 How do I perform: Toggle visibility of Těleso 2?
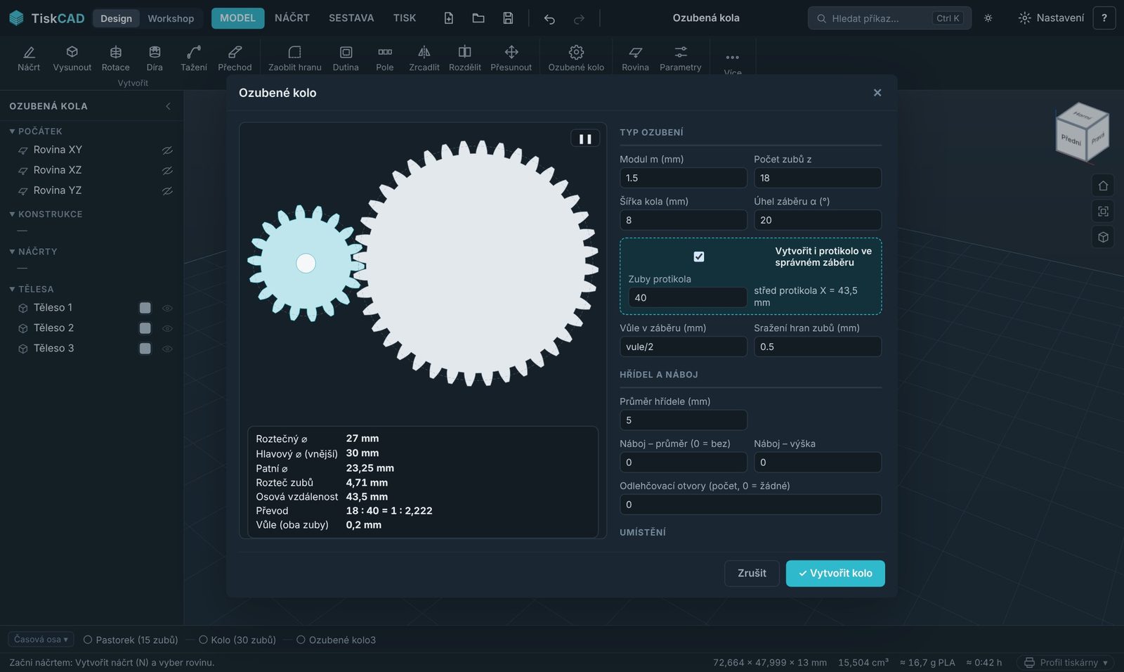click(x=167, y=328)
